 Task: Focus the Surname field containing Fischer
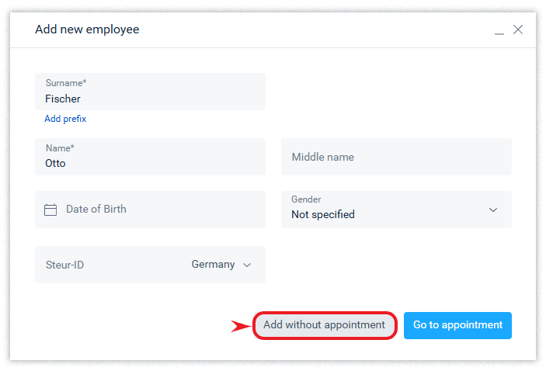click(150, 99)
